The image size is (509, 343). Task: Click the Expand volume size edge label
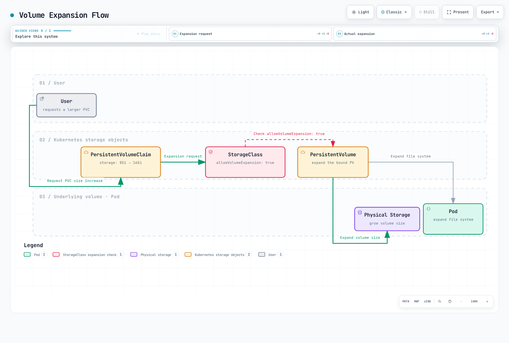[x=360, y=238]
